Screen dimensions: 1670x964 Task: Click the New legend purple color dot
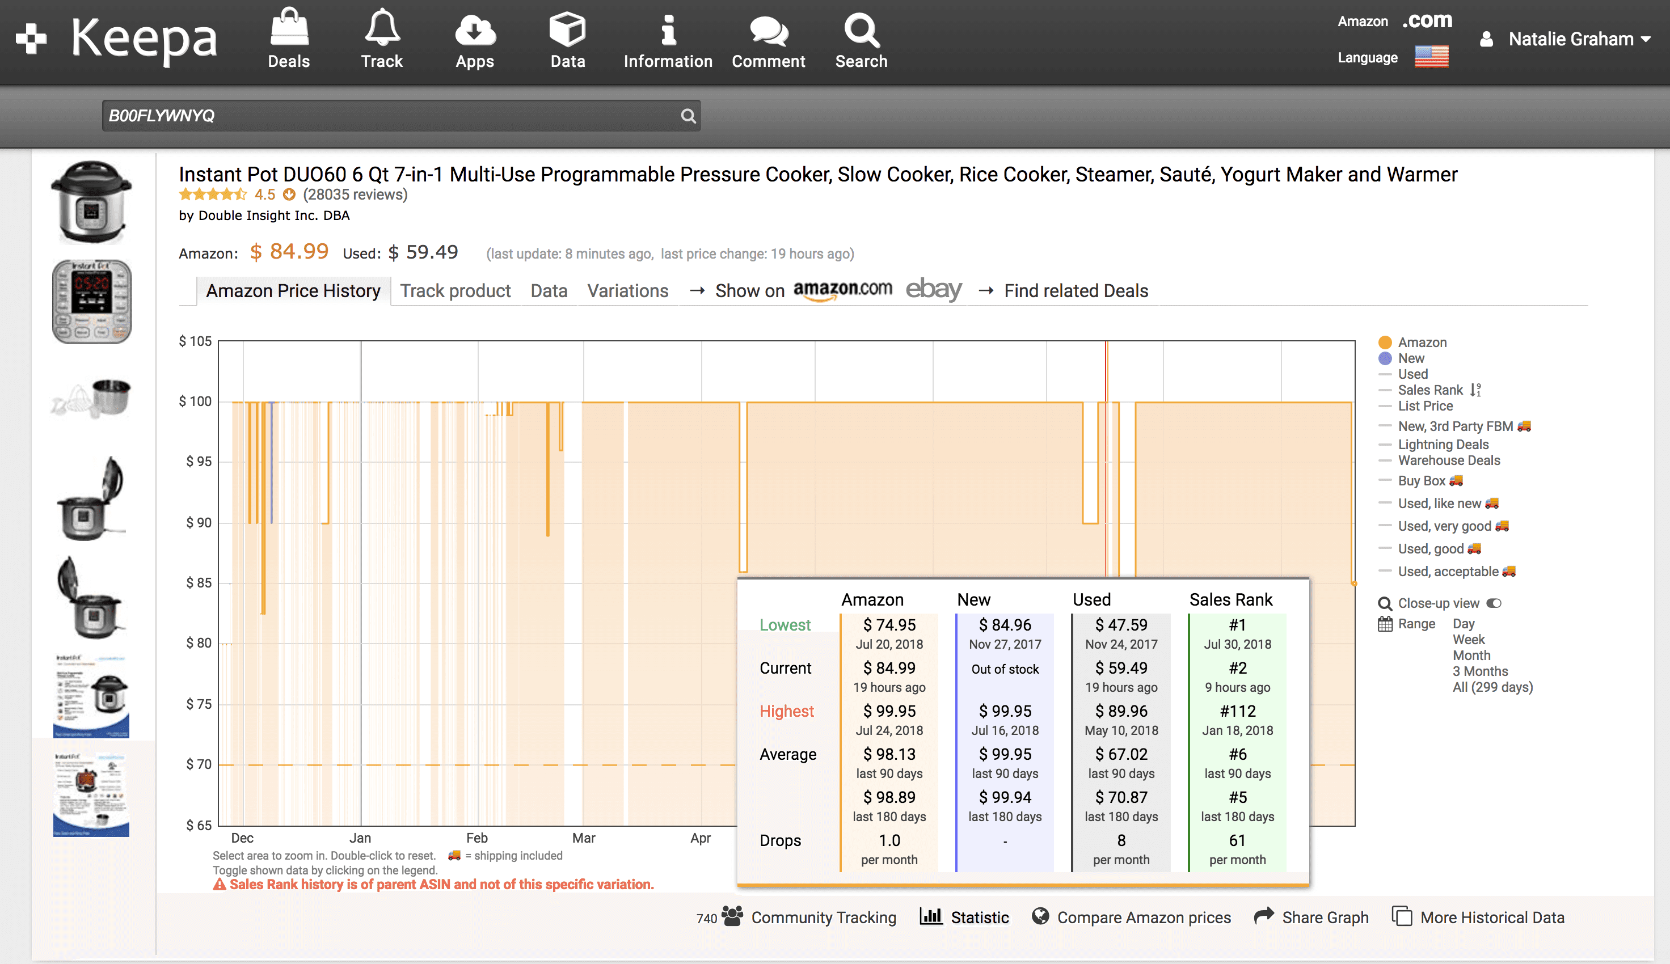pyautogui.click(x=1385, y=358)
